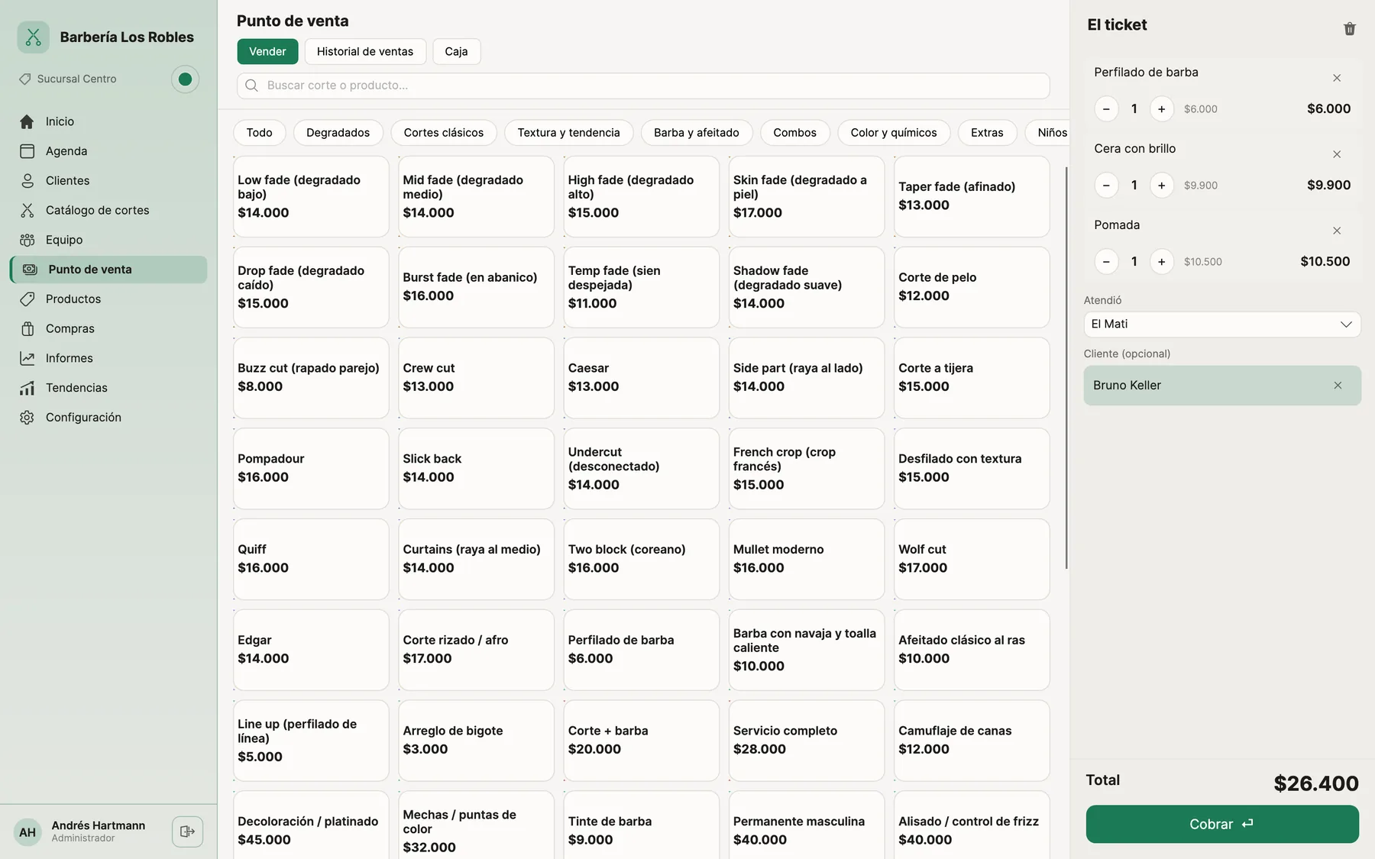1375x859 pixels.
Task: Toggle the Sucursal Centro status indicator
Action: tap(185, 79)
